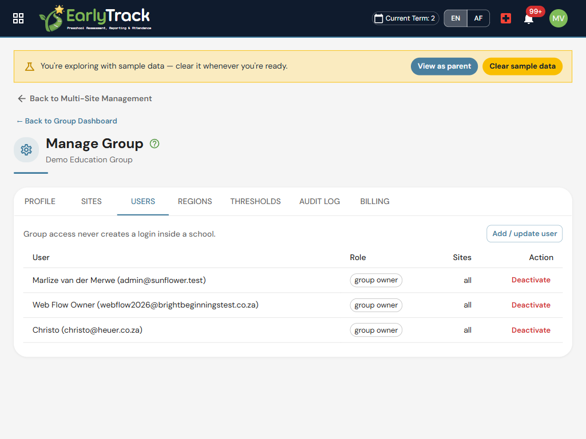The height and width of the screenshot is (439, 586).
Task: Click group owner badge for Marlize
Action: tap(376, 280)
